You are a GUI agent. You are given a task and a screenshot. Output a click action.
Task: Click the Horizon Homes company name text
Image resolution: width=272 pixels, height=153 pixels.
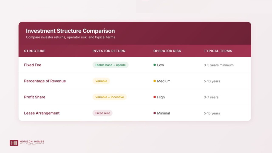[x=32, y=142]
